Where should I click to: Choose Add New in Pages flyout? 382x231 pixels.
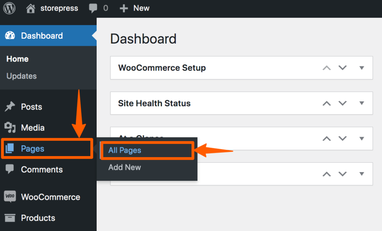pos(125,167)
